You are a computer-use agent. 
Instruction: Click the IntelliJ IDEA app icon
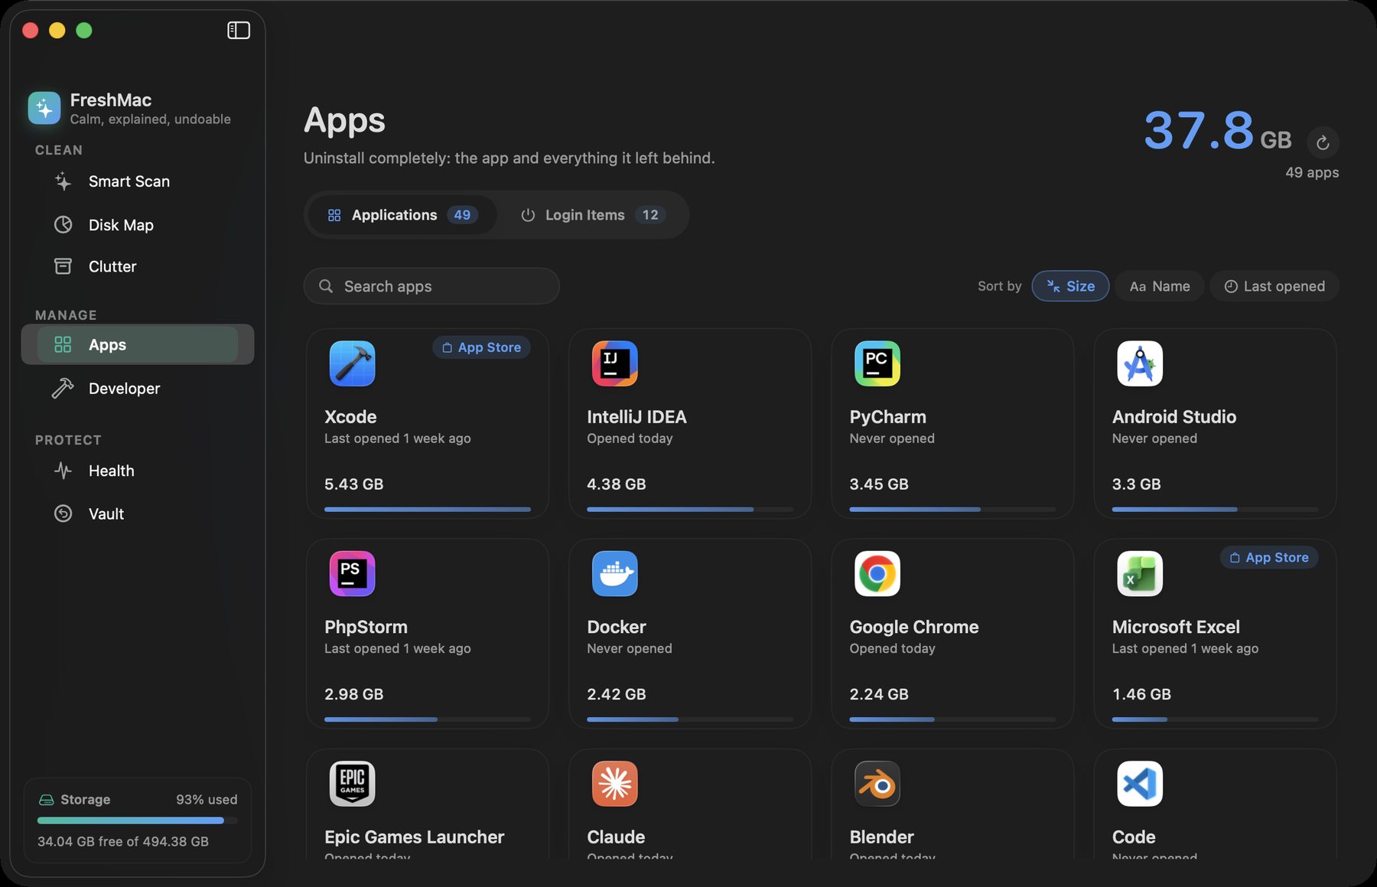(x=614, y=364)
